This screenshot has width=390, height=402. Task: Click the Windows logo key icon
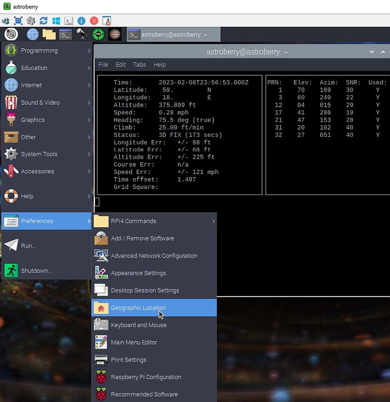click(x=56, y=20)
